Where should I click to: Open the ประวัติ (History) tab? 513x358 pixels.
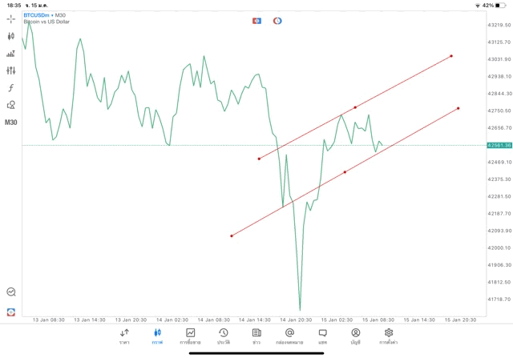pyautogui.click(x=224, y=336)
